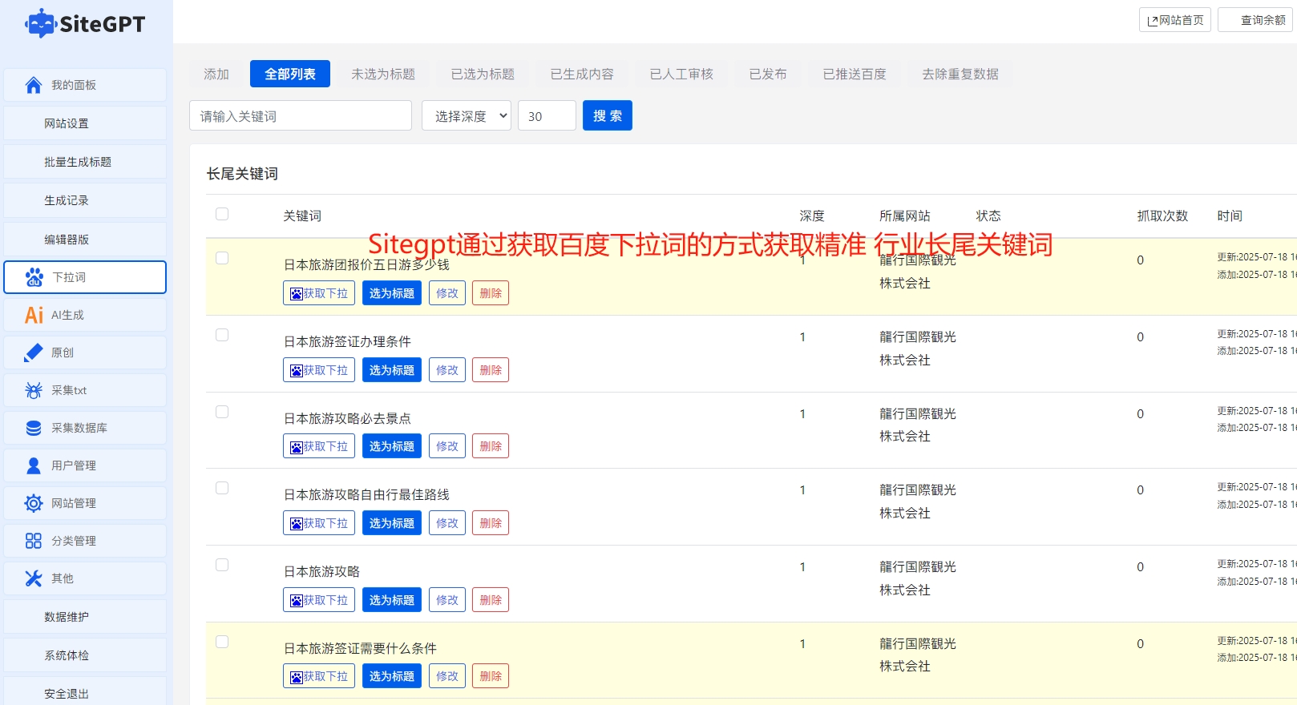Click the tools icon beside 其他
Image resolution: width=1297 pixels, height=705 pixels.
pos(34,578)
